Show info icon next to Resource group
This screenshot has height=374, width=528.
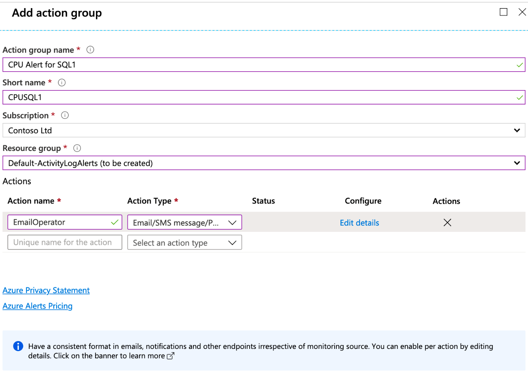pos(77,148)
